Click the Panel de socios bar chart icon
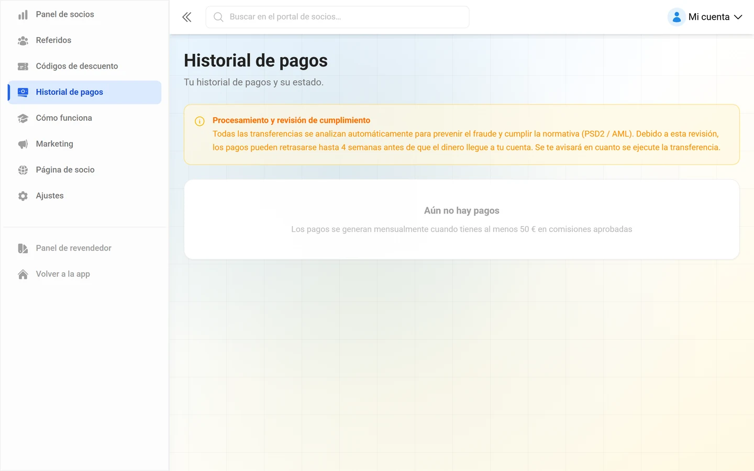This screenshot has height=471, width=754. (x=23, y=15)
